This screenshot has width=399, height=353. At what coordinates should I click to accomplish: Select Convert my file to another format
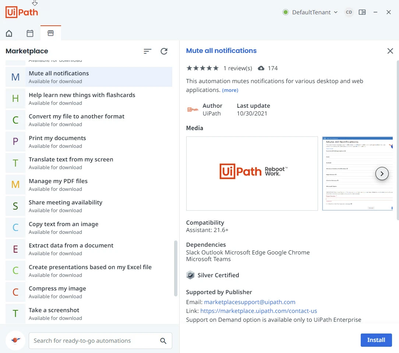(89, 120)
